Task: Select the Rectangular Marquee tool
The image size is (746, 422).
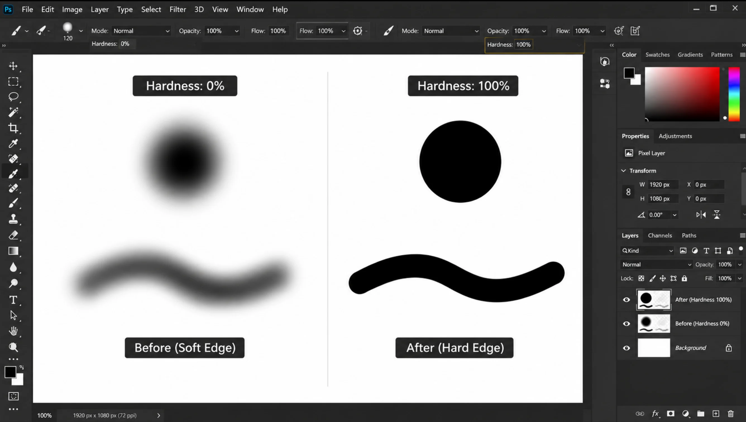Action: point(13,81)
